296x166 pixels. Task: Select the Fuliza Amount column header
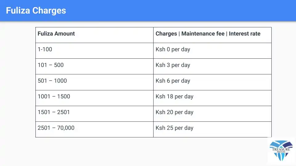click(94, 35)
